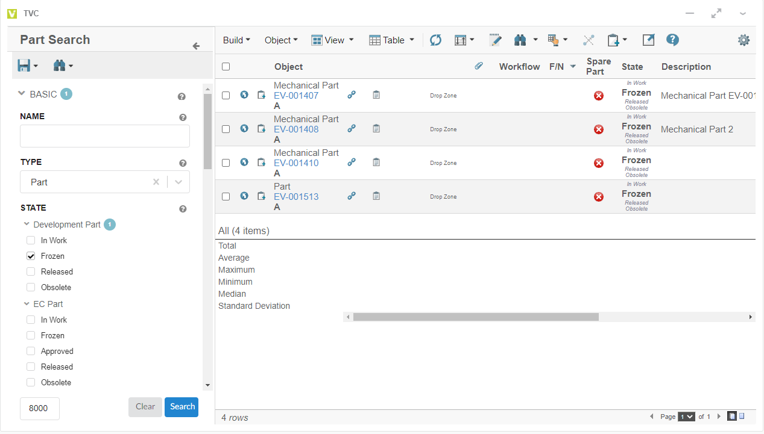Uncheck the Frozen checkbox under Development Part
The height and width of the screenshot is (434, 764).
[x=31, y=256]
